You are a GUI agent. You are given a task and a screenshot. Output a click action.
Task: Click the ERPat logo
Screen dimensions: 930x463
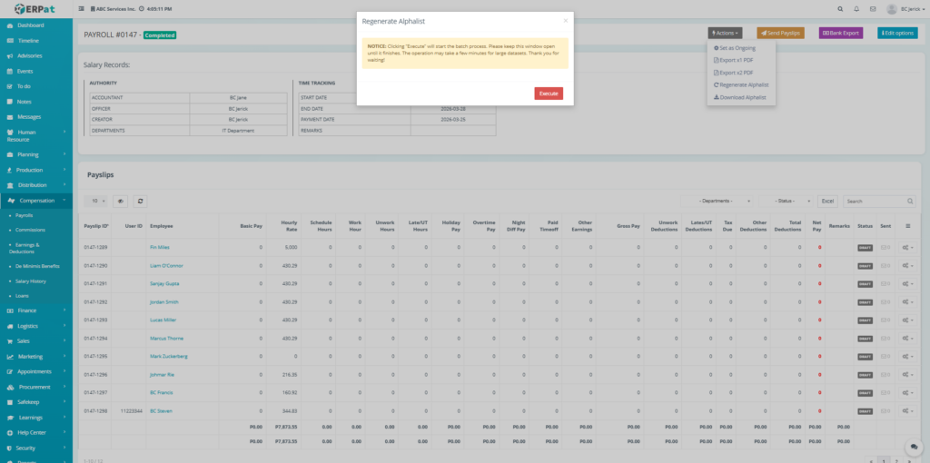click(35, 9)
